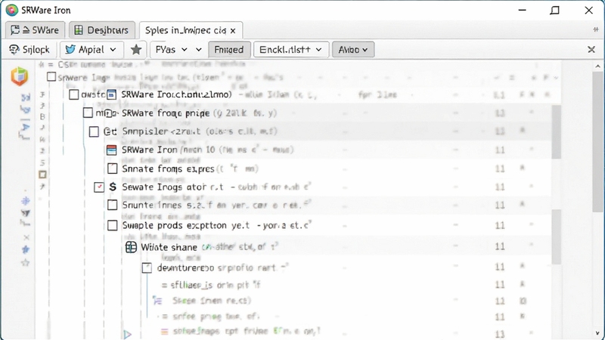The height and width of the screenshot is (340, 605).
Task: Click the S dollar icon beside Sewate Irogs
Action: tap(113, 187)
